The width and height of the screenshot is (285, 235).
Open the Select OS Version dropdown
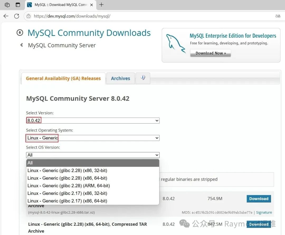93,155
